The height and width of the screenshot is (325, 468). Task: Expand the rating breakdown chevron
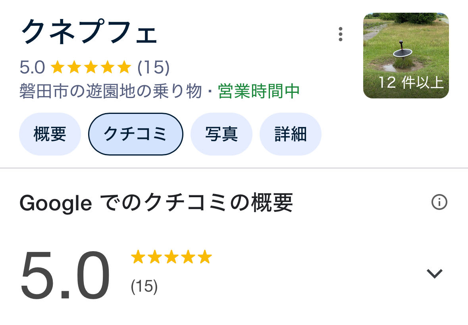[x=434, y=273]
